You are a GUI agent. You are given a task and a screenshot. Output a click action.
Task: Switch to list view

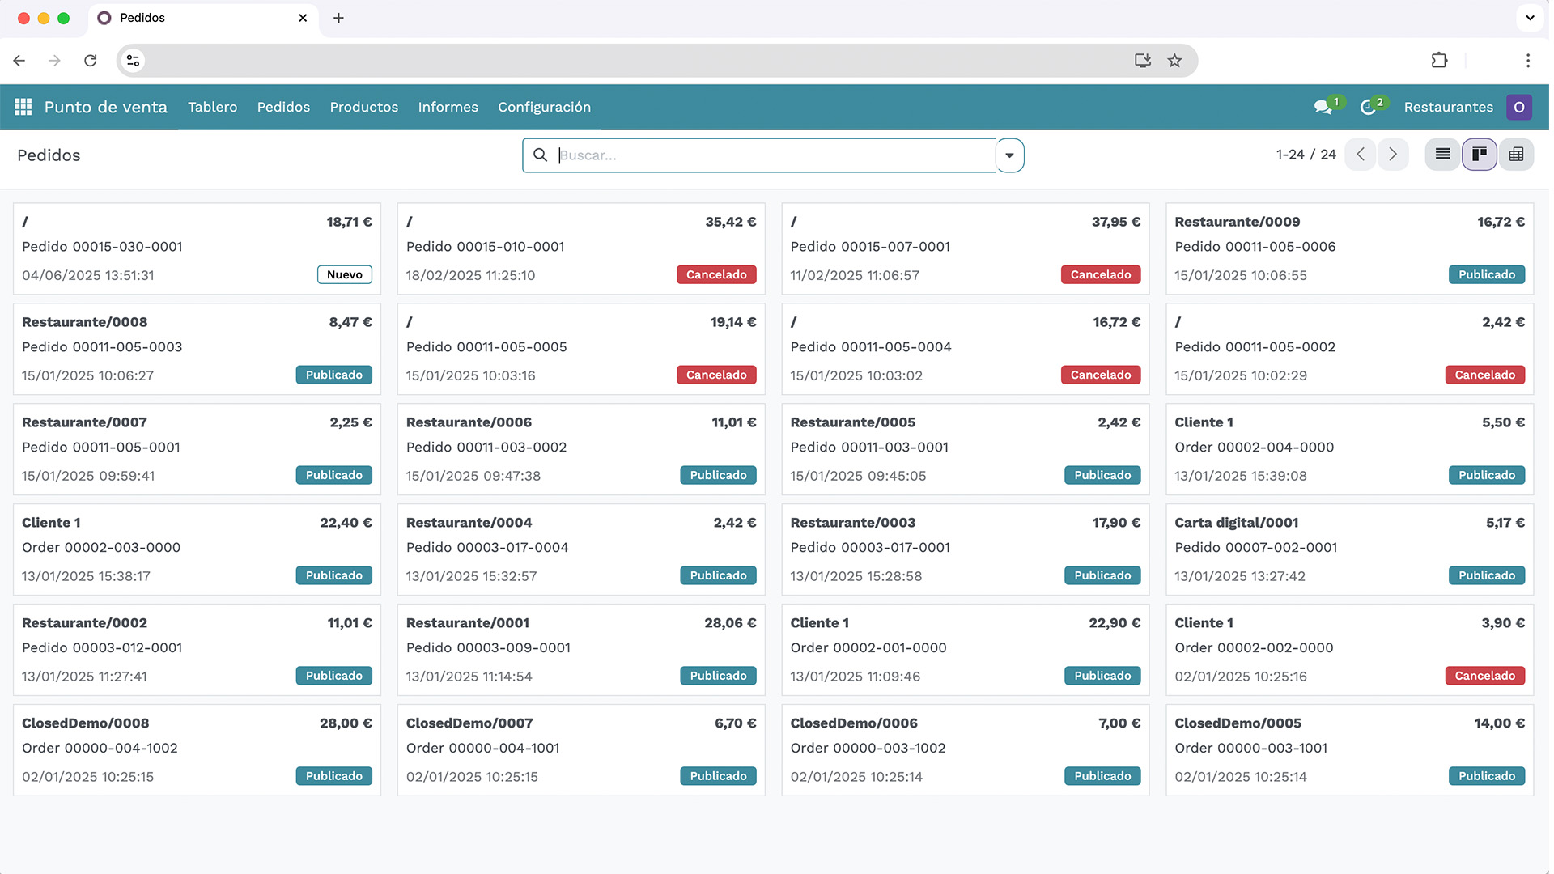pos(1442,154)
